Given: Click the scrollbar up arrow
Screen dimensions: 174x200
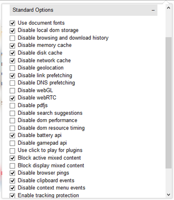Looking at the screenshot, I should tap(168, 8).
